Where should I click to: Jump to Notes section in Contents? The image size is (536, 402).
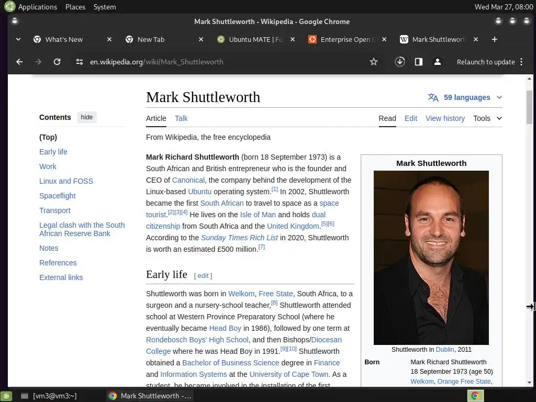[x=49, y=248]
